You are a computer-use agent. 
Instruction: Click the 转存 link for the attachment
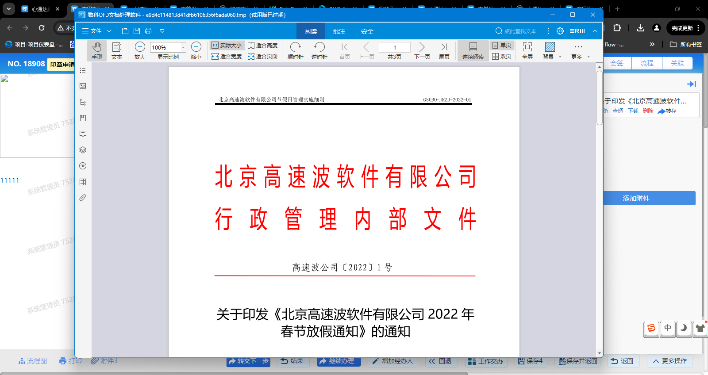[x=667, y=111]
